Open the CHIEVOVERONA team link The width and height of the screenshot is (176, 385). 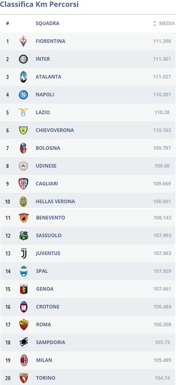[55, 130]
